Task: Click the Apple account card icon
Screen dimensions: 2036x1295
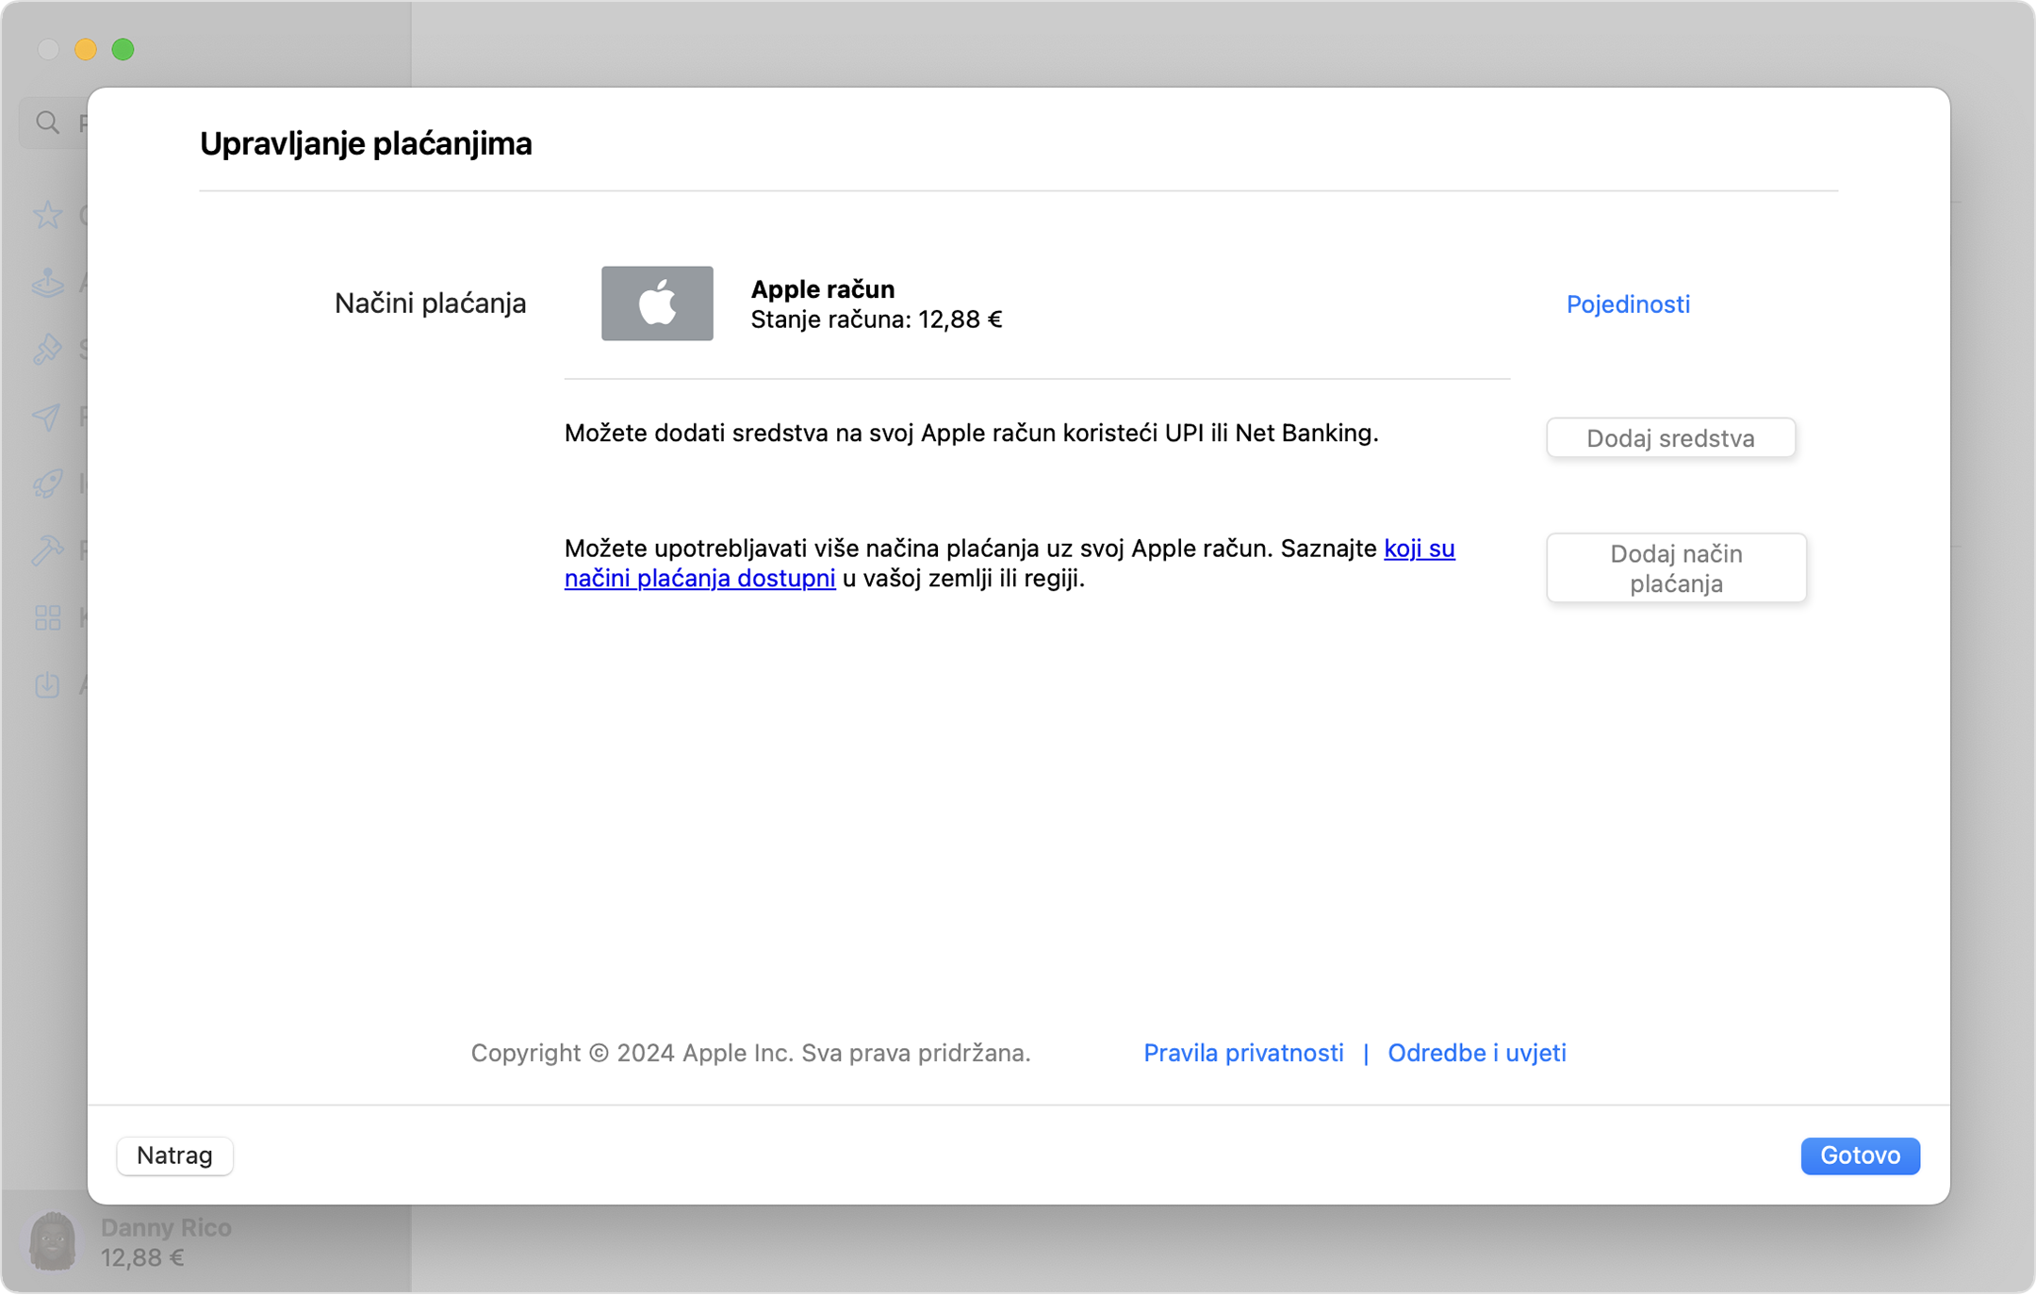Action: point(657,303)
